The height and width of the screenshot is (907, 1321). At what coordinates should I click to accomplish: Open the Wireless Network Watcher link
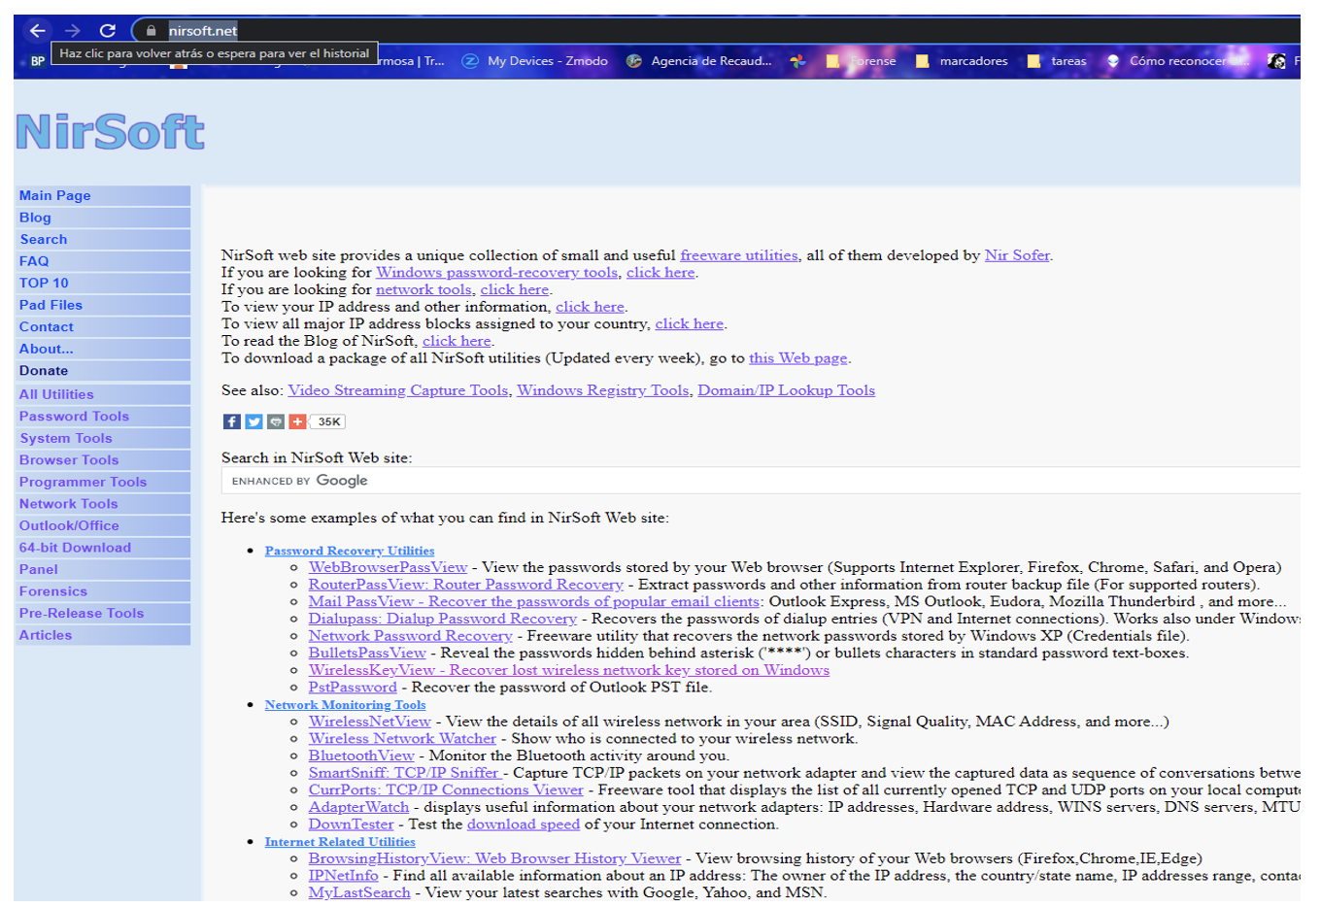[x=402, y=739]
